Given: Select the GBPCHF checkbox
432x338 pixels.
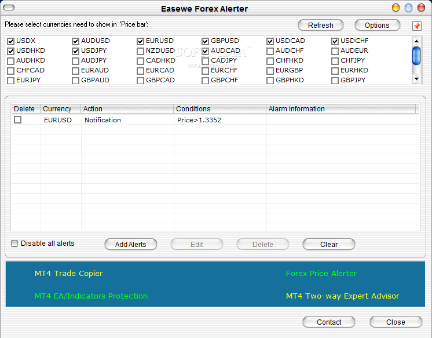Looking at the screenshot, I should tap(205, 81).
